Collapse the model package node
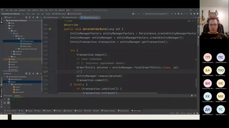Screen dimensions: 229x128 point(16,39)
